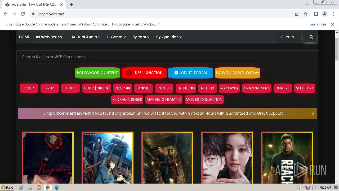Open Microsoft Edge from taskbar
The height and width of the screenshot is (191, 339).
(57, 188)
